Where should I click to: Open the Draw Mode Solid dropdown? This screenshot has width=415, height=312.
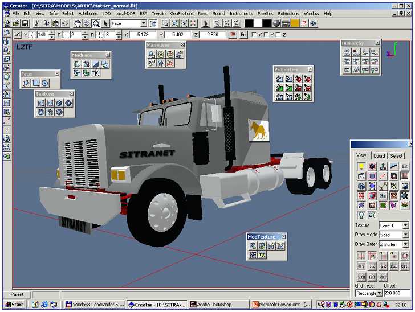coord(405,235)
